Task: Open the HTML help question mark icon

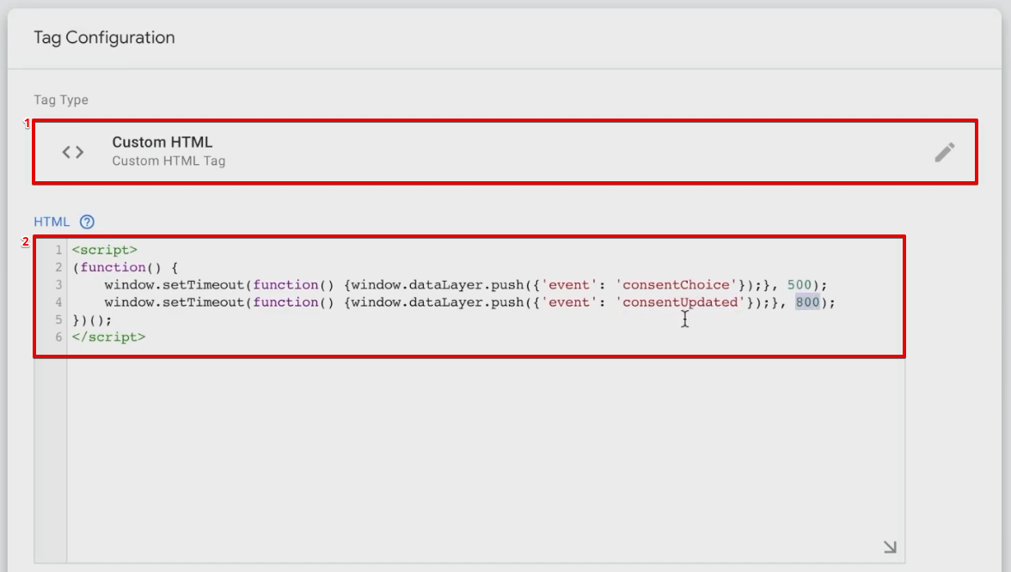Action: tap(87, 222)
